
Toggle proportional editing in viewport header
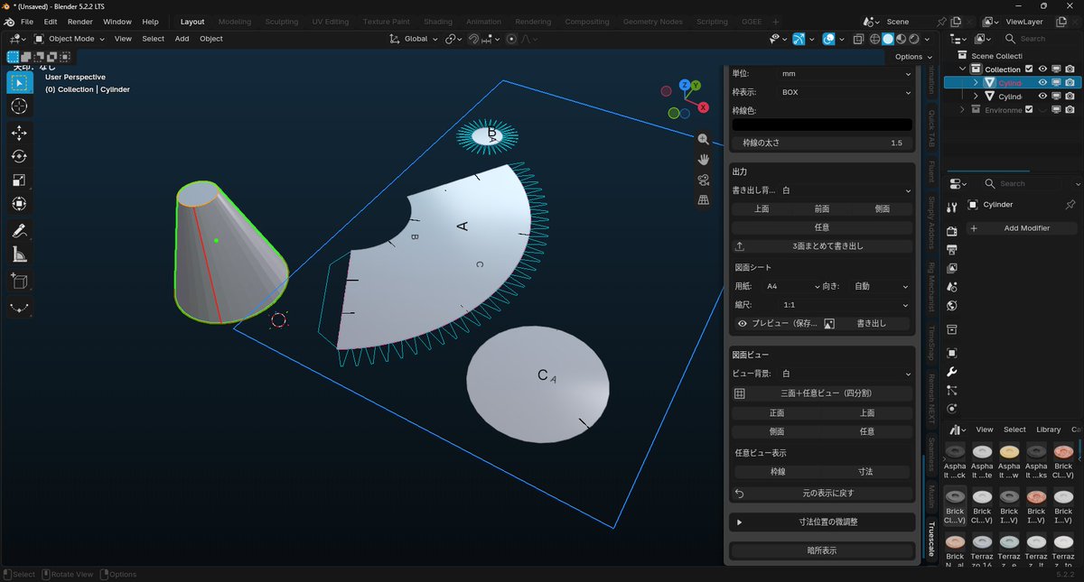pyautogui.click(x=511, y=39)
